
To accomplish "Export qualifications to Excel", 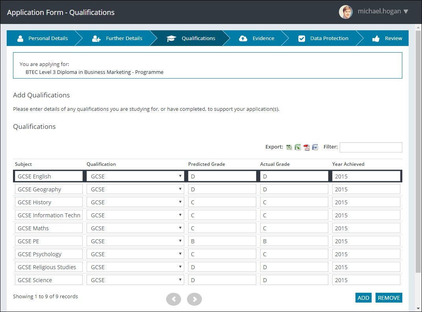I will [x=298, y=147].
